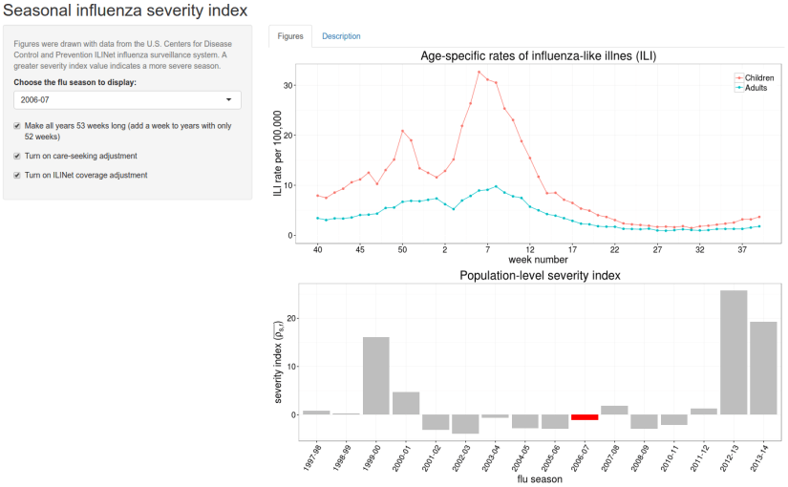Click the 2011-12 severity bar

point(704,412)
